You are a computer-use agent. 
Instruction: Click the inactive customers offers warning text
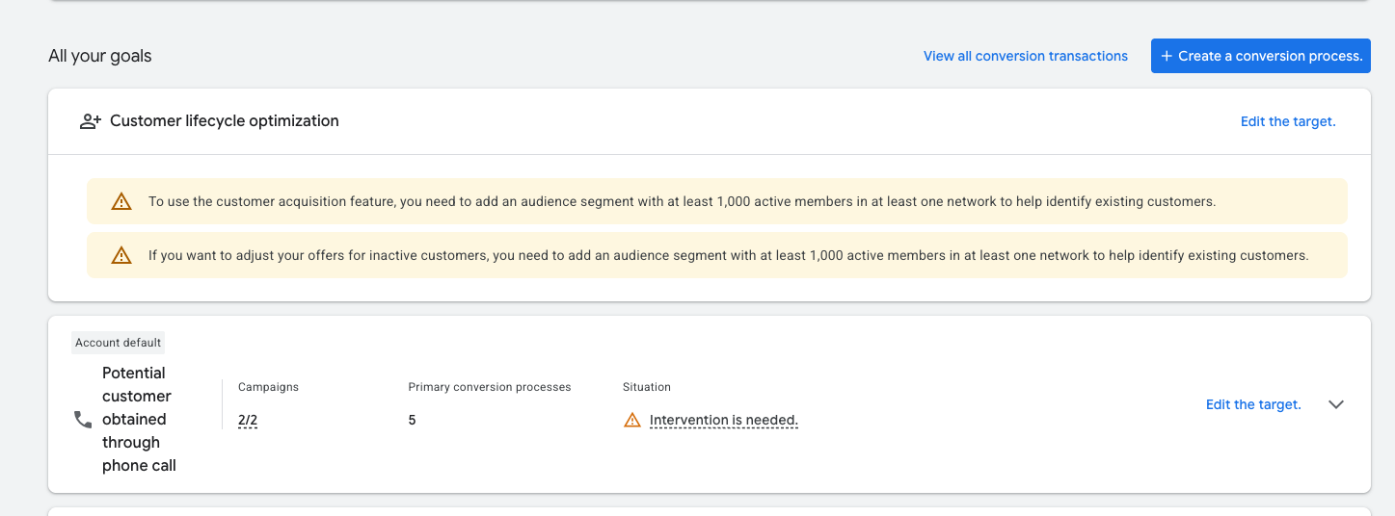click(x=728, y=256)
